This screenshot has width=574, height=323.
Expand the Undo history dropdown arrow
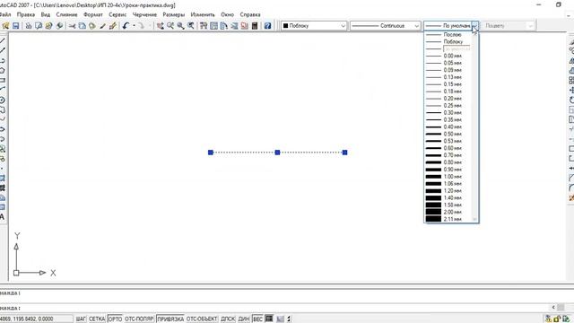coord(134,26)
